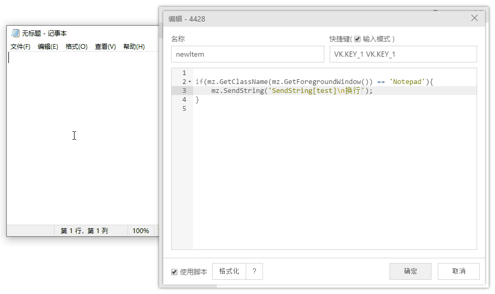Click line number 5 in editor gutter

184,109
